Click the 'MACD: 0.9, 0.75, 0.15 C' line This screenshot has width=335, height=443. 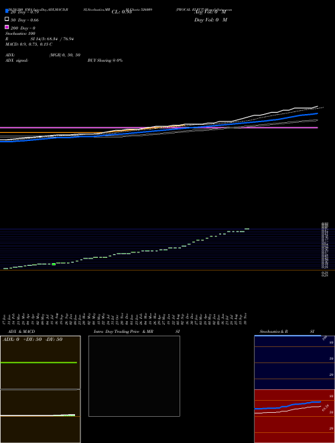29,44
